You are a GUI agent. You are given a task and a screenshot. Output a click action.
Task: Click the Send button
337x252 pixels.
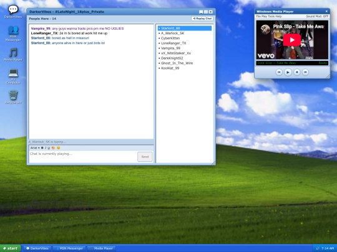coord(145,157)
